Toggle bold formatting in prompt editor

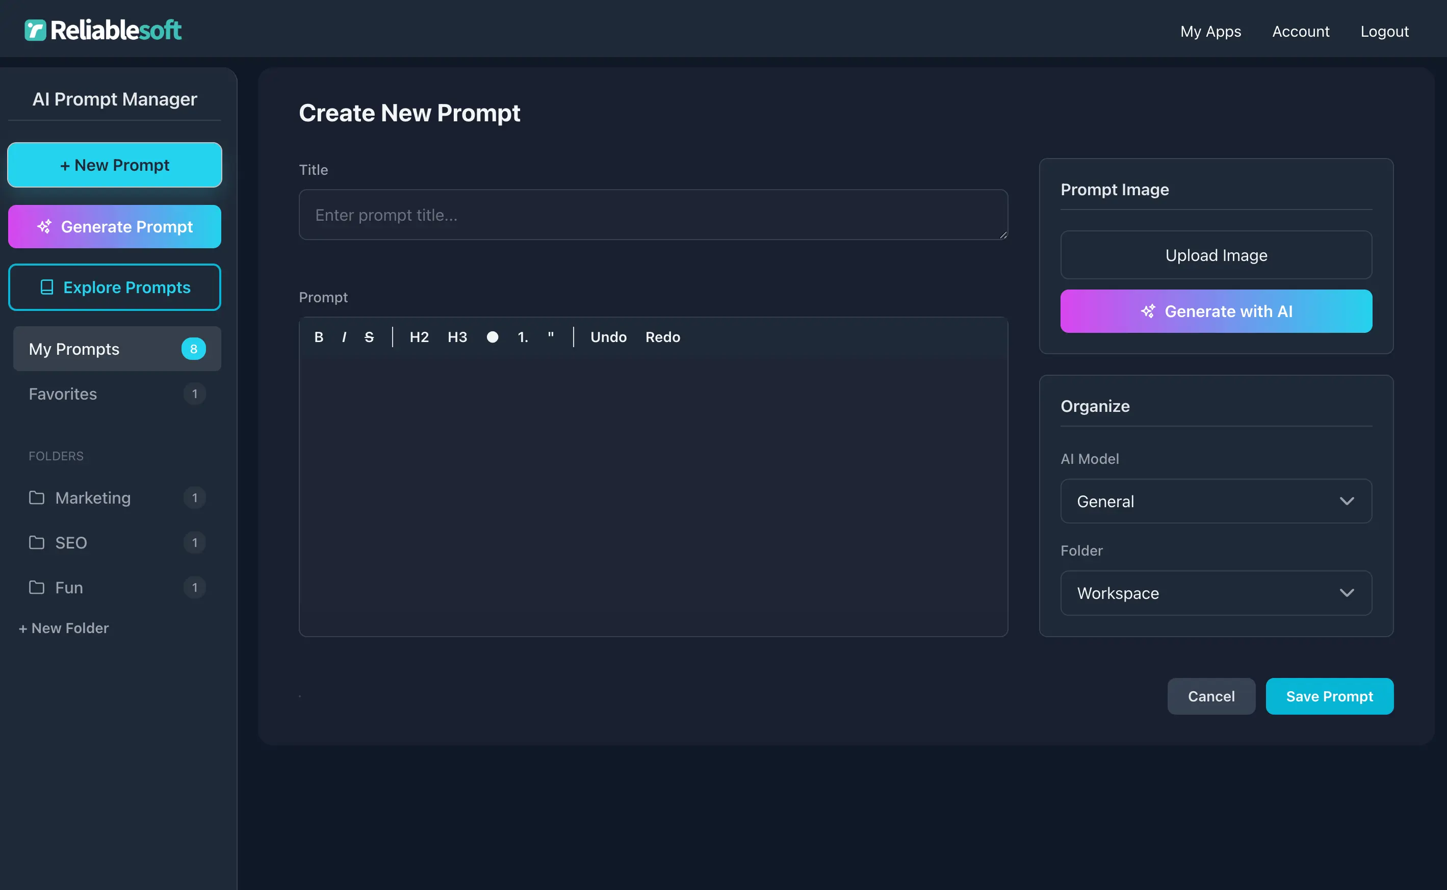pyautogui.click(x=319, y=337)
